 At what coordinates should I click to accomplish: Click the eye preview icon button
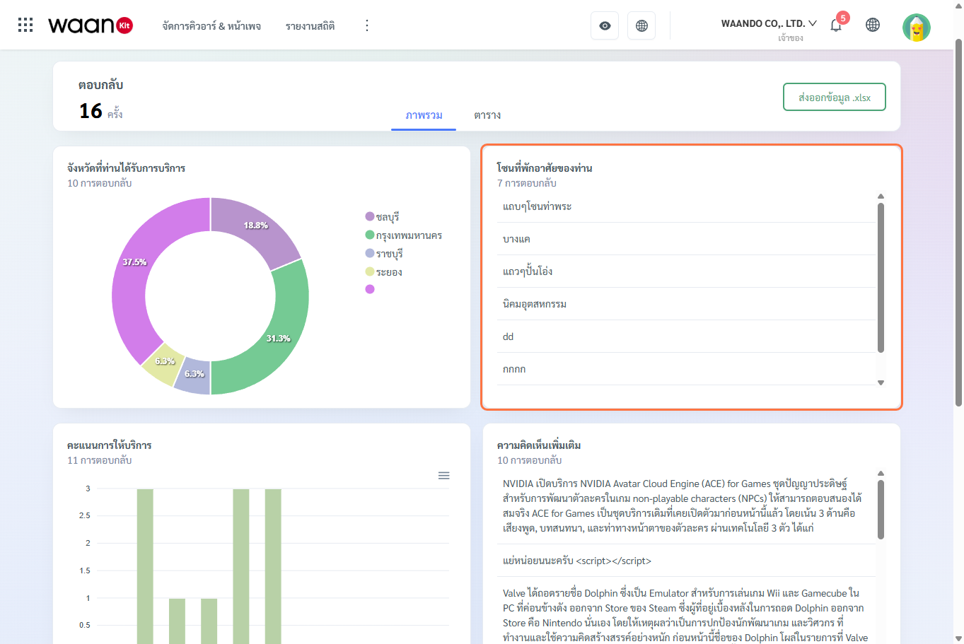coord(605,25)
